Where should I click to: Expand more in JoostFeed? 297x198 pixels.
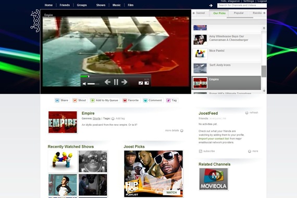253,151
